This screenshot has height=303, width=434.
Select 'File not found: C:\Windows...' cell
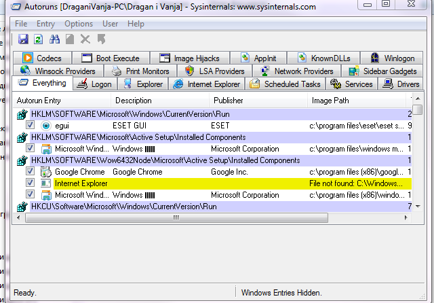tap(356, 183)
